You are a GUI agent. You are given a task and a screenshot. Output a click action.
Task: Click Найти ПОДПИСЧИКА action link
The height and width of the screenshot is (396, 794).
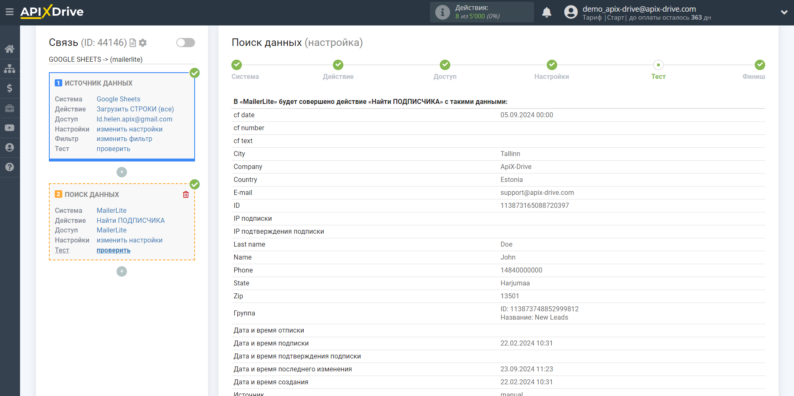[x=131, y=220]
